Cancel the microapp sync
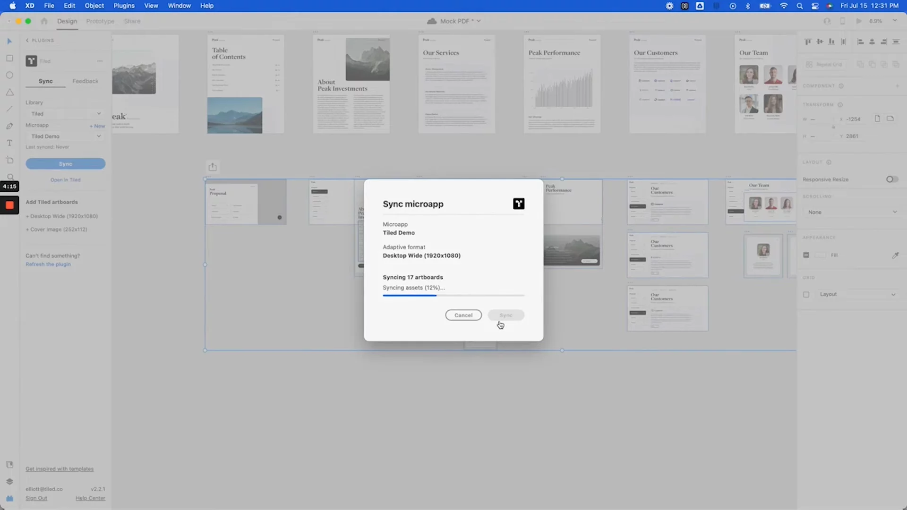This screenshot has width=907, height=510. coord(463,315)
